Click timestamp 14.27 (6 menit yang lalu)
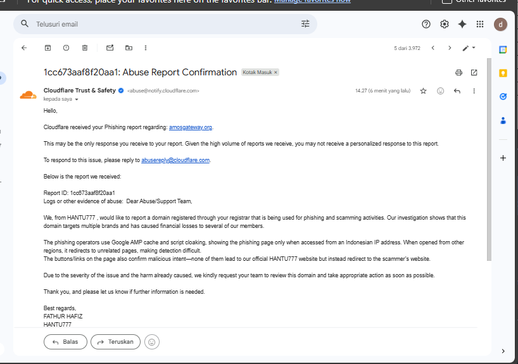Viewport: 518px width, 364px height. 383,91
